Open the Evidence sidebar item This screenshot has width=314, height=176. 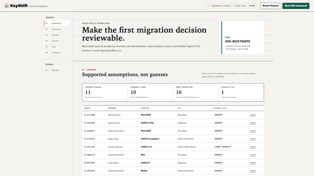pos(57,52)
